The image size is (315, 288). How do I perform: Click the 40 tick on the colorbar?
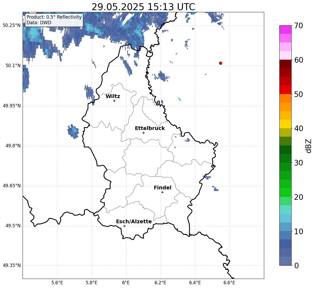point(299,128)
